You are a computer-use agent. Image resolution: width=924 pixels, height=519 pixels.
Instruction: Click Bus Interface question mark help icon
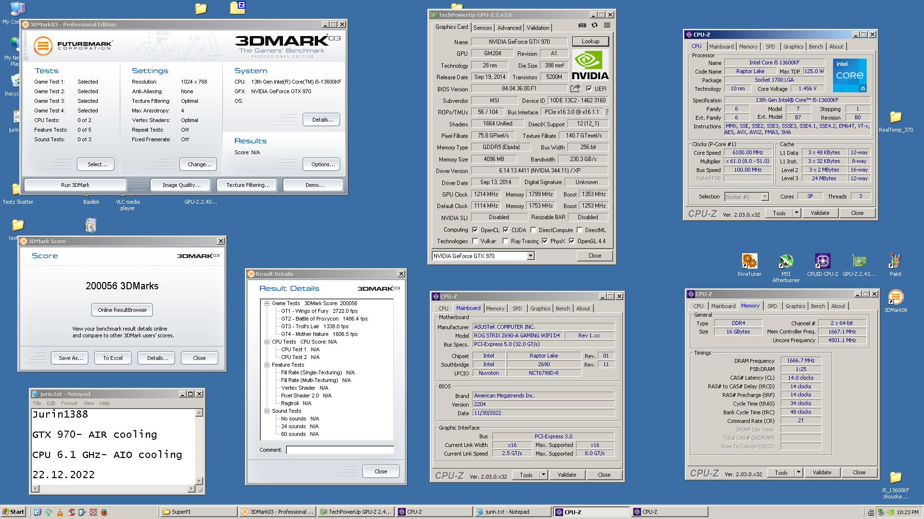coord(607,112)
